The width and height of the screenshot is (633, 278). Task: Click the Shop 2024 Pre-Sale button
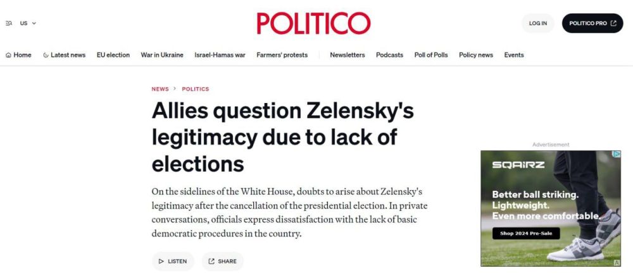click(x=526, y=233)
